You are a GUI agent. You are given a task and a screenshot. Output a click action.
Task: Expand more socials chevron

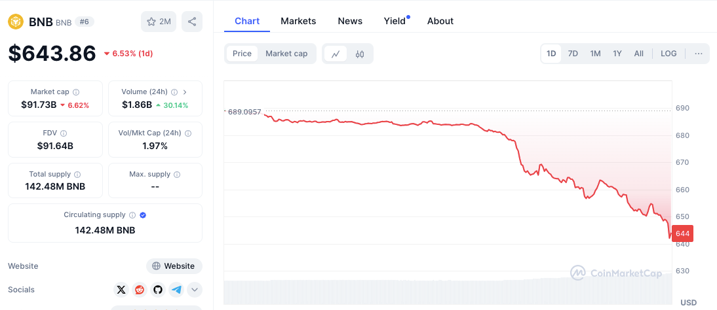click(x=195, y=289)
